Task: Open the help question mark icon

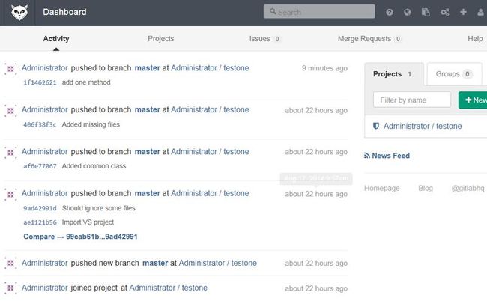Action: [x=389, y=13]
